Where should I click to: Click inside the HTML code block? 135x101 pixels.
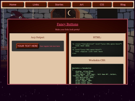point(97,49)
